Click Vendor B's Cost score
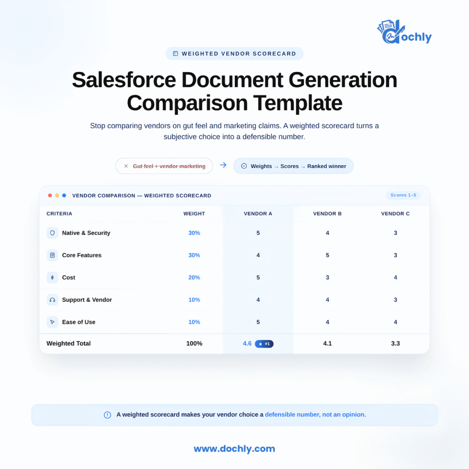The width and height of the screenshot is (469, 469). 327,278
